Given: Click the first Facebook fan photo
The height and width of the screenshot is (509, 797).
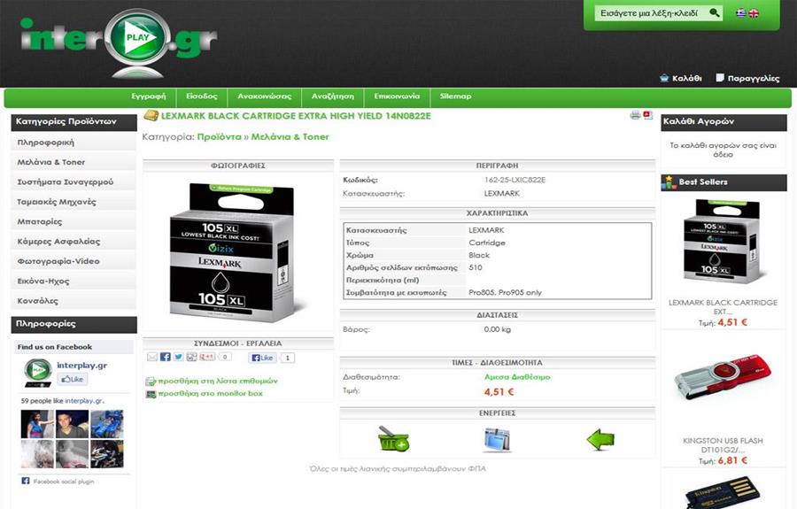Looking at the screenshot, I should (x=37, y=424).
